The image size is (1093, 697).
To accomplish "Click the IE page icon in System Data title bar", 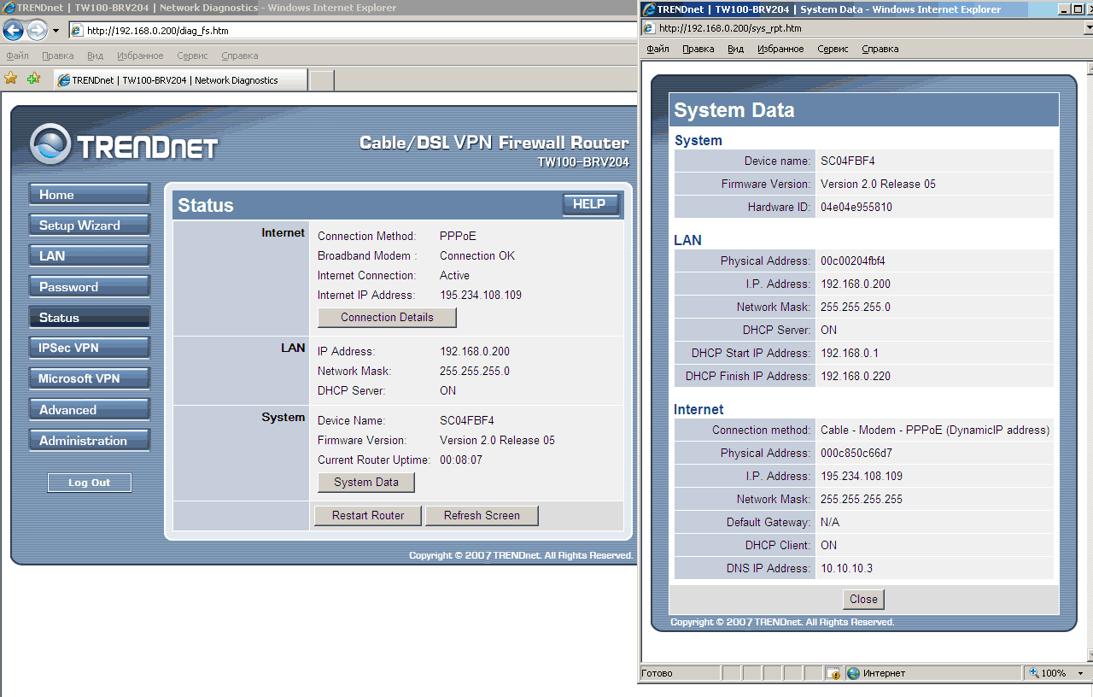I will pyautogui.click(x=649, y=9).
